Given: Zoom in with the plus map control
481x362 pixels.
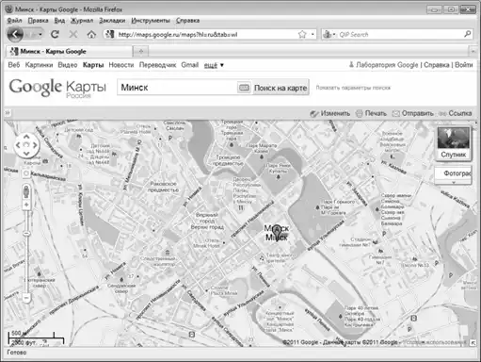Looking at the screenshot, I should click(26, 205).
